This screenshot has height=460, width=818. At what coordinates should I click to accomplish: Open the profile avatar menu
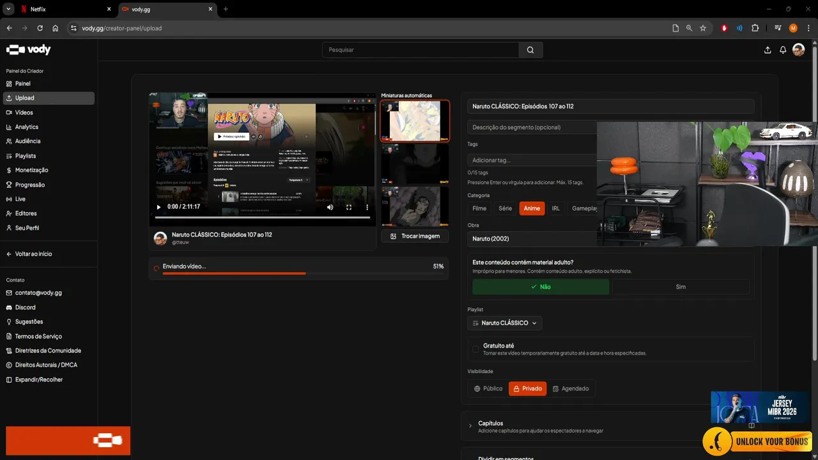click(x=798, y=50)
